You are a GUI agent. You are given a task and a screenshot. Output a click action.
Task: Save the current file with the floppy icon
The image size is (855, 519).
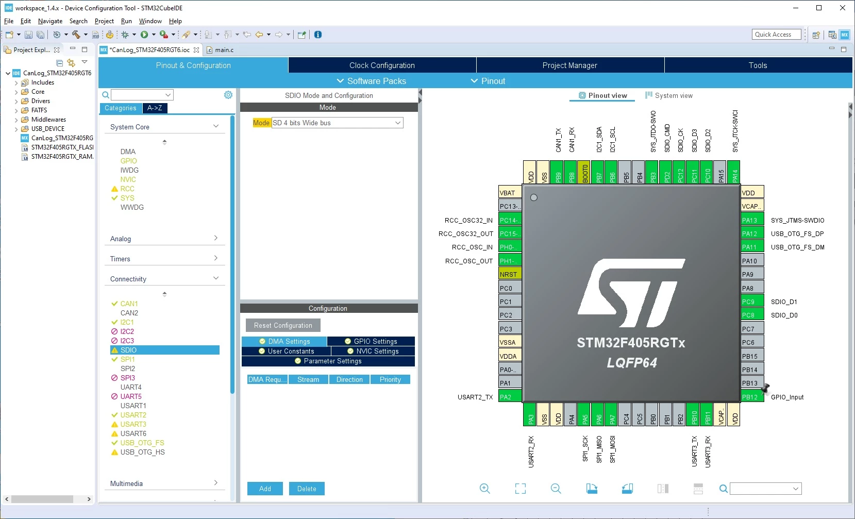tap(28, 35)
